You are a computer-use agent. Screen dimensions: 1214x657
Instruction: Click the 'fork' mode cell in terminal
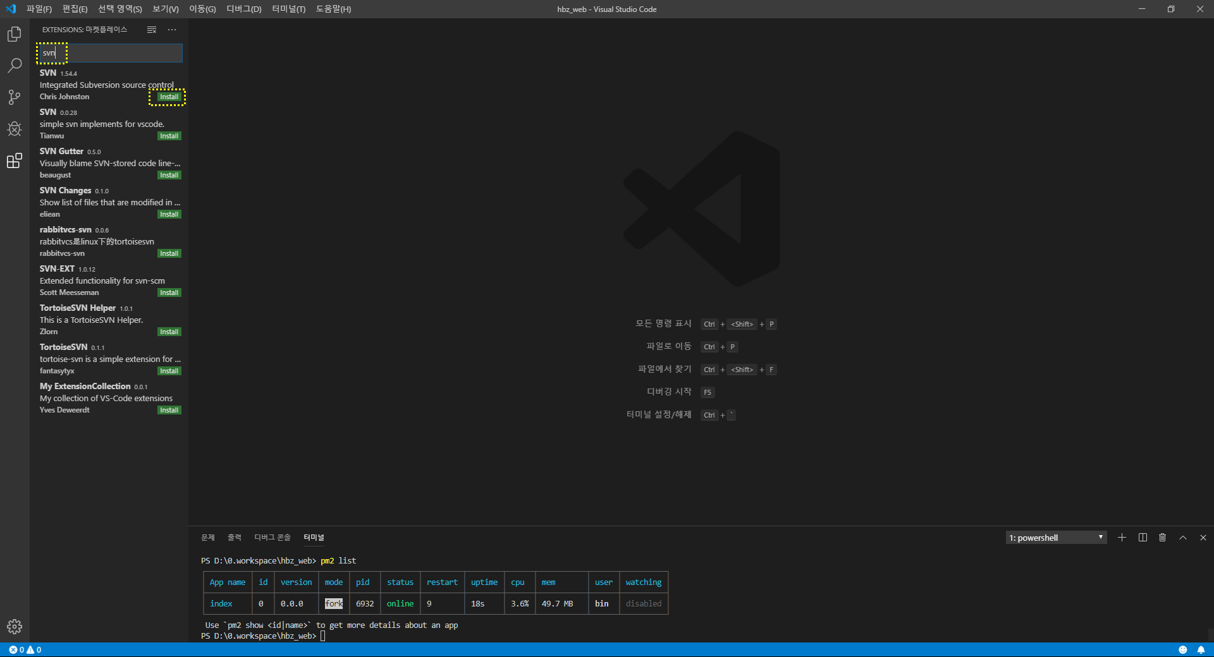tap(334, 604)
